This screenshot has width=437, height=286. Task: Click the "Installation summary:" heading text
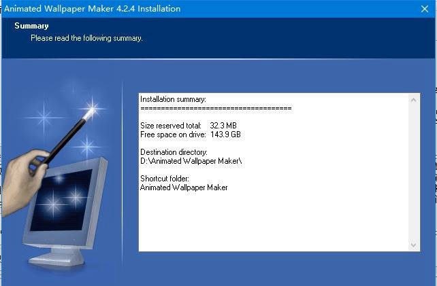pos(173,99)
